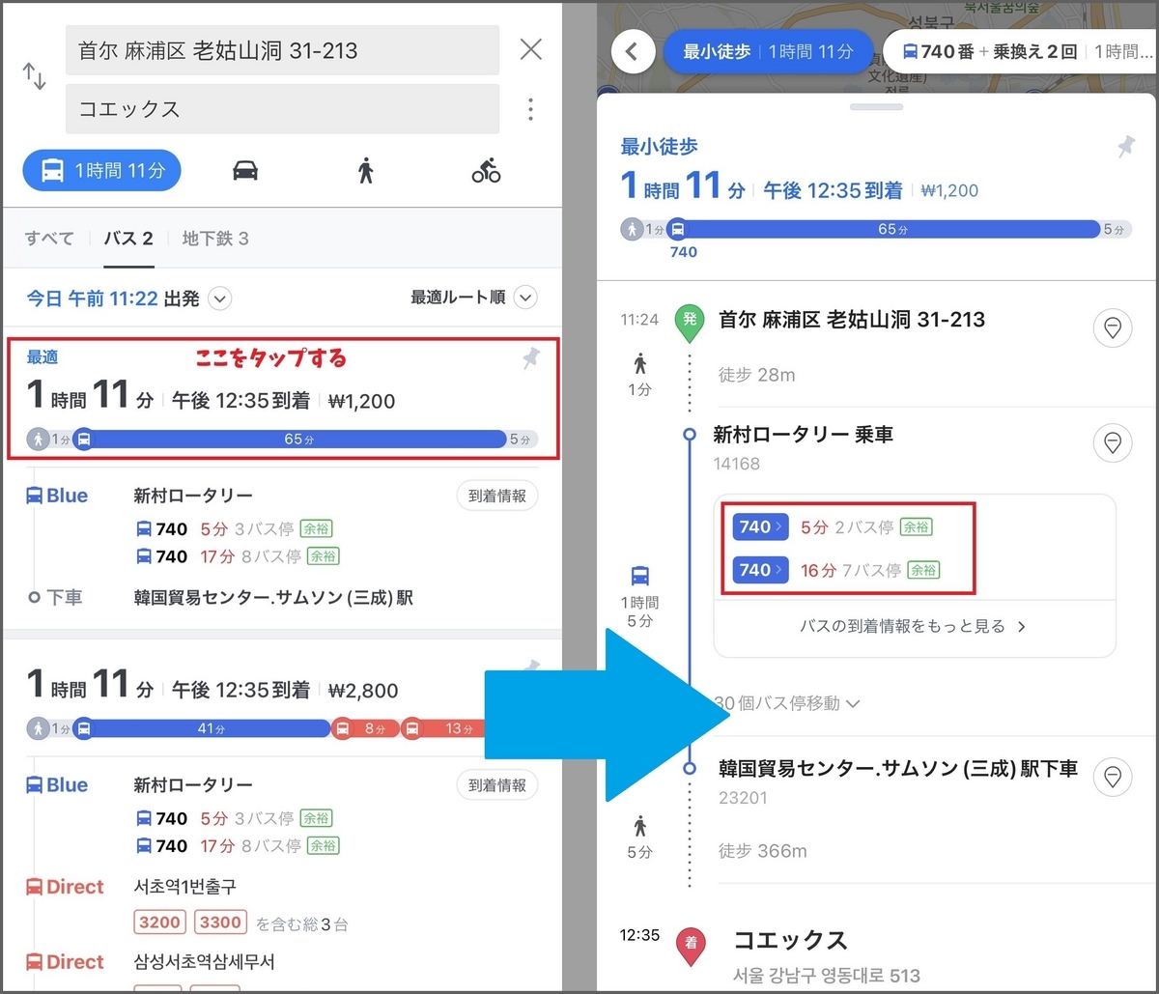The width and height of the screenshot is (1159, 994).
Task: Select the transit 1時間 11分 mode button
Action: (102, 171)
